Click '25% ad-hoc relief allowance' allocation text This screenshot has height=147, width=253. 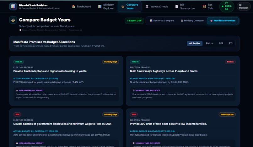coord(62,135)
